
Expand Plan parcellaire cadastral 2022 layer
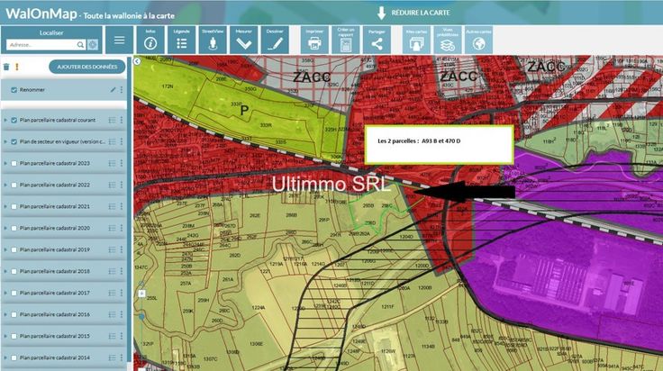[x=5, y=185]
